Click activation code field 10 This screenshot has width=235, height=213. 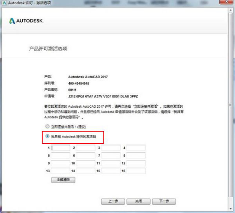pos(85,163)
